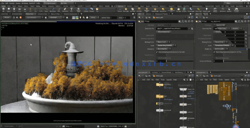This screenshot has width=250, height=128.
Task: Open the render view camera selection dropdown
Action: pyautogui.click(x=56, y=18)
